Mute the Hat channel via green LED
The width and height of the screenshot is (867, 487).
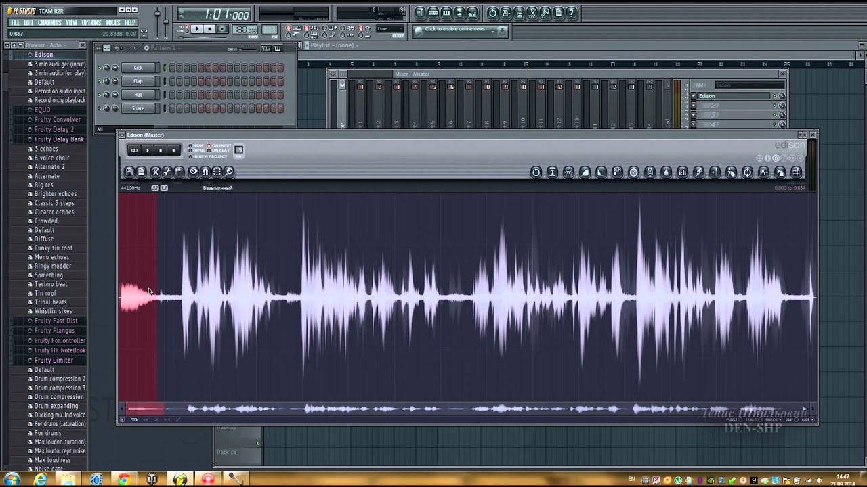pyautogui.click(x=100, y=95)
